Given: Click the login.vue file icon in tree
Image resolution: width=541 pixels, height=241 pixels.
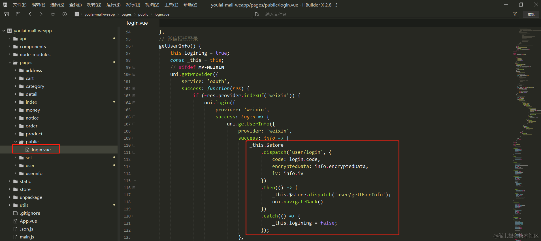Looking at the screenshot, I should coord(27,150).
